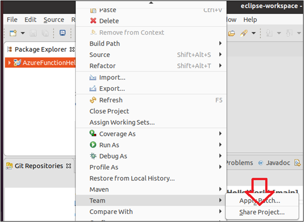Click the scroll-up arrow atop context menu
Screen dimensions: 304x222
[x=151, y=3]
